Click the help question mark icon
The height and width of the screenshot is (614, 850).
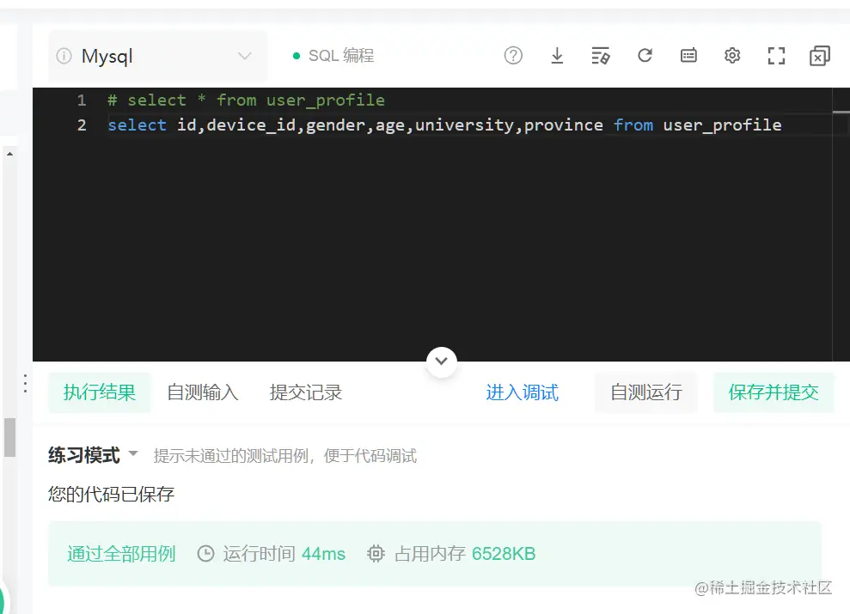(x=513, y=55)
